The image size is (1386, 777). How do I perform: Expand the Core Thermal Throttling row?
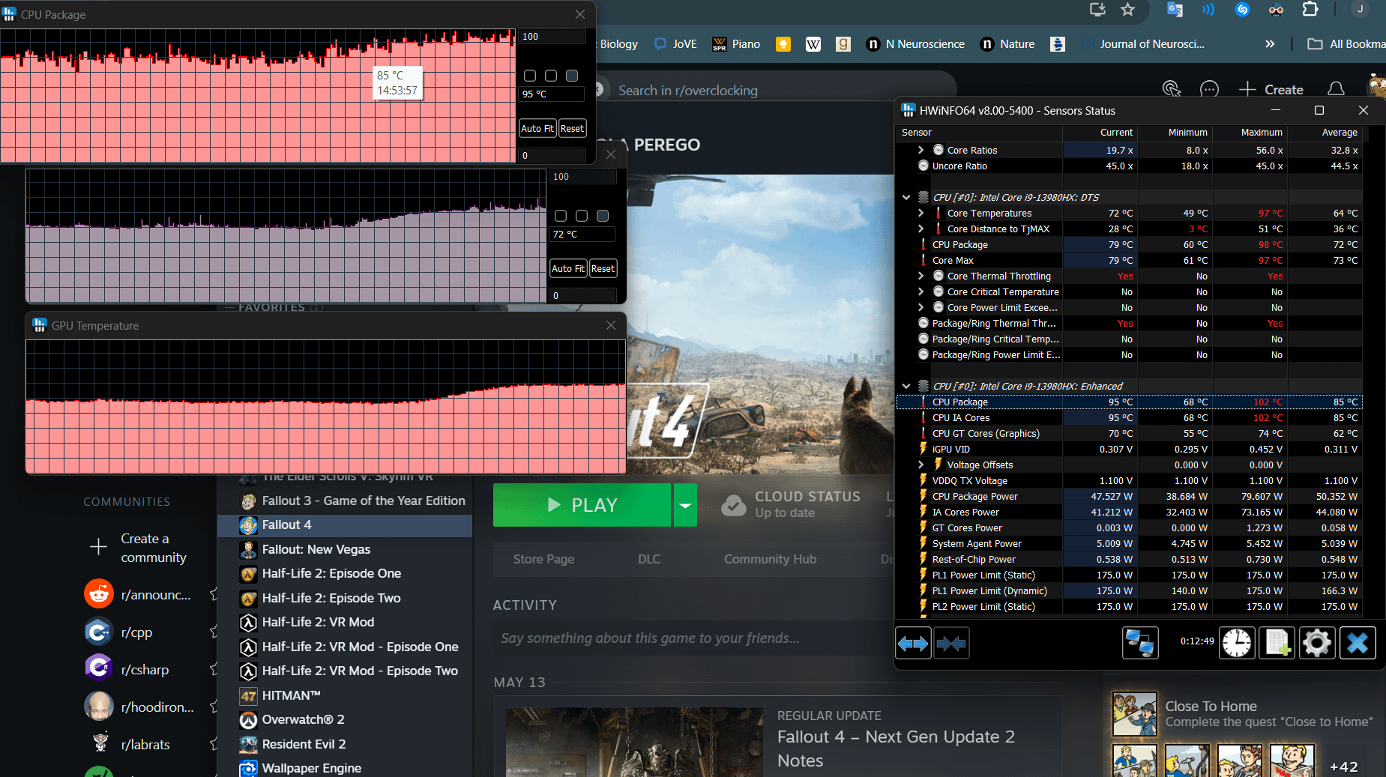[921, 276]
